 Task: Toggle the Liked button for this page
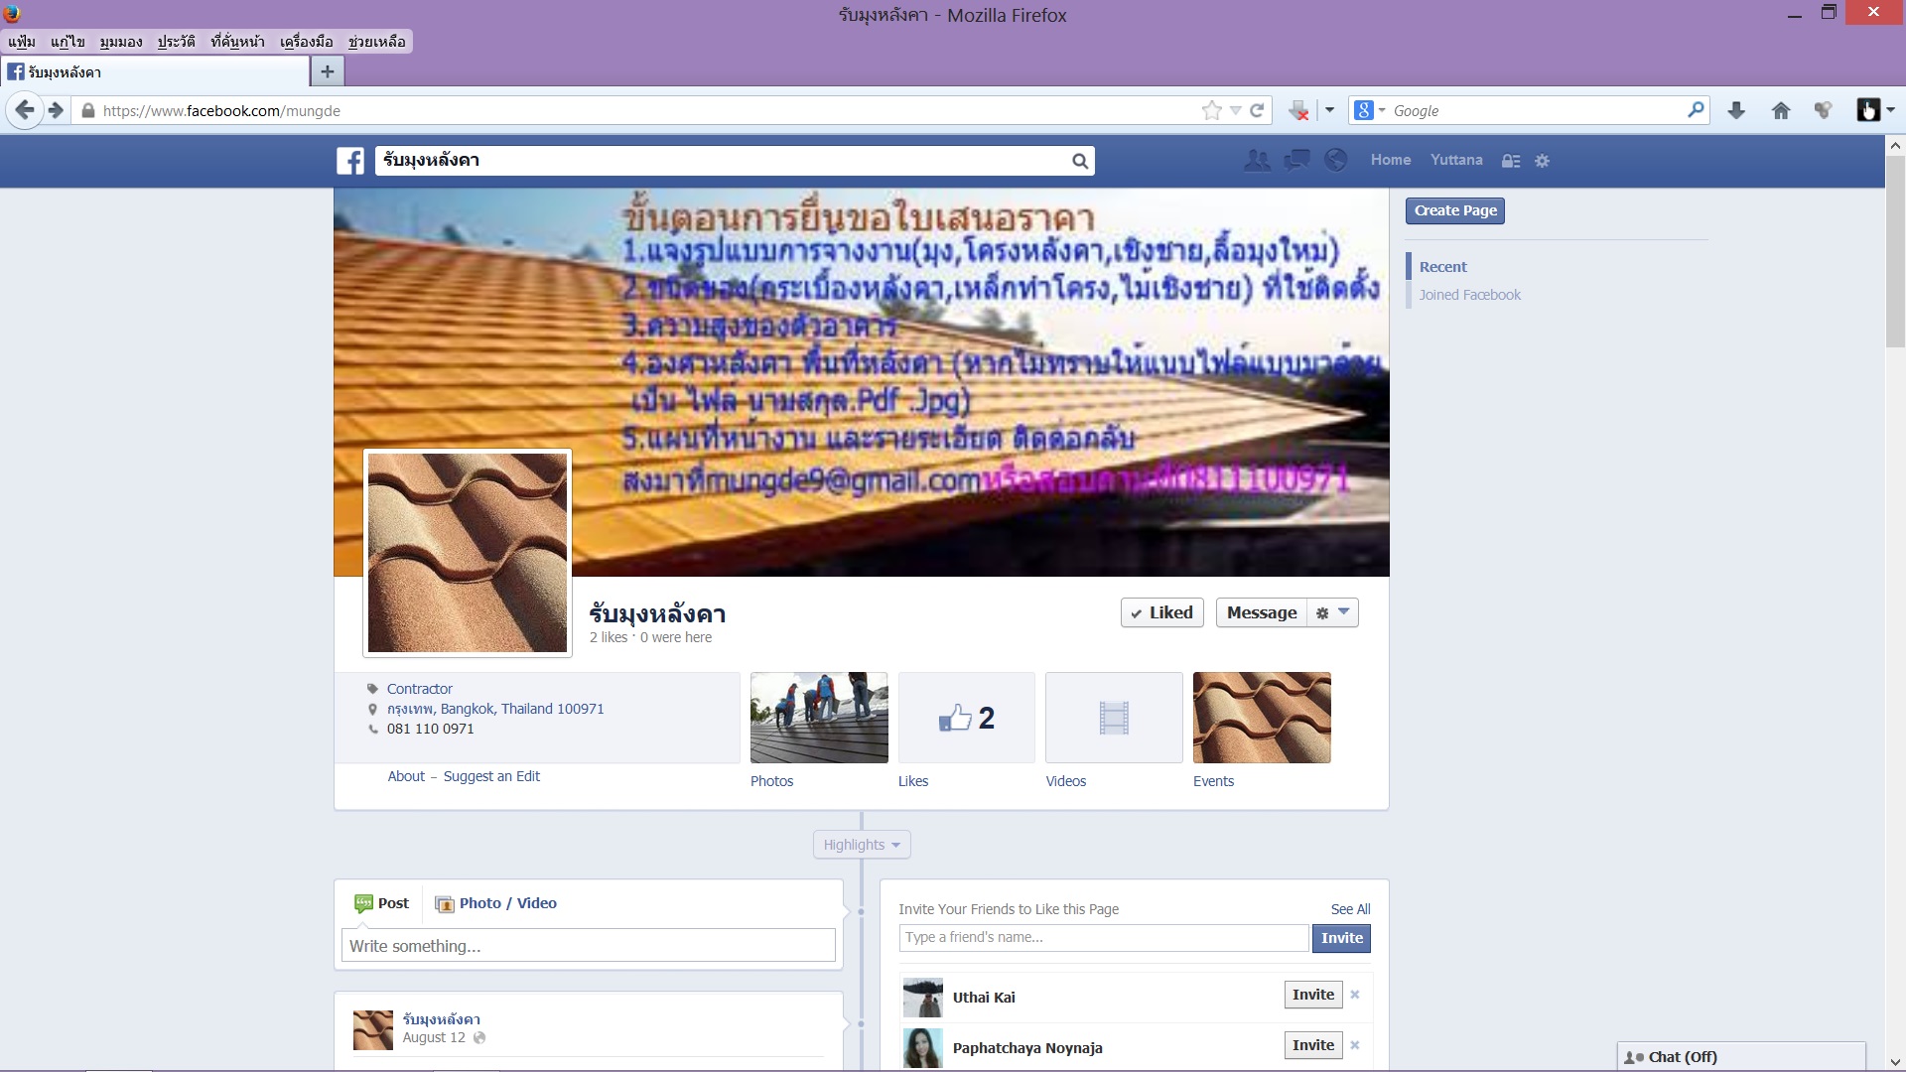coord(1161,612)
